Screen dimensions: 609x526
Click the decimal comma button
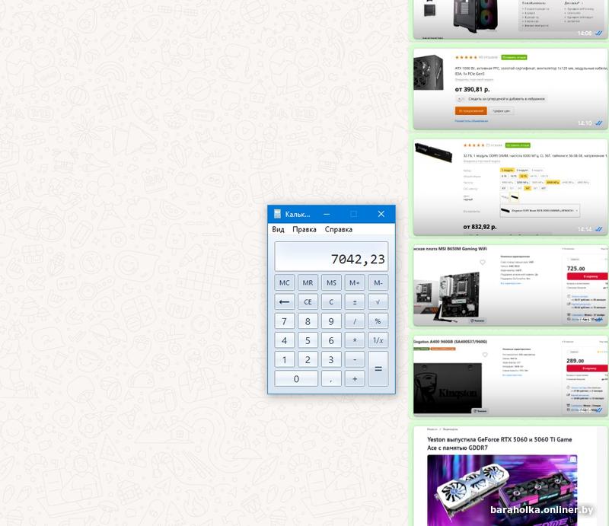point(331,378)
